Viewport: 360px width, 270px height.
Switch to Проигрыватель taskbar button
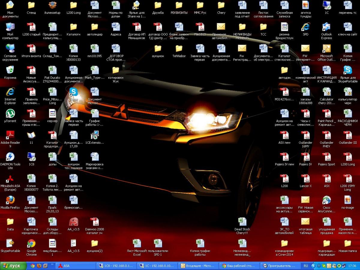click(280, 266)
